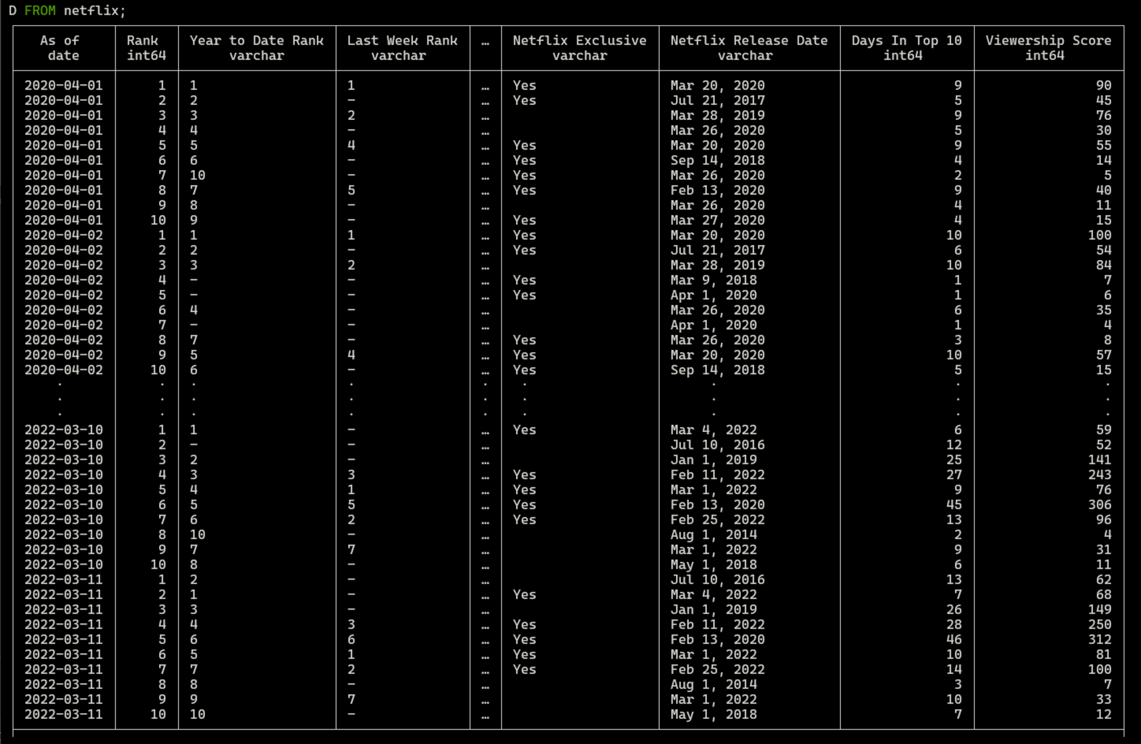Click Days In Top 10 value 12
Image resolution: width=1141 pixels, height=744 pixels.
(x=954, y=445)
